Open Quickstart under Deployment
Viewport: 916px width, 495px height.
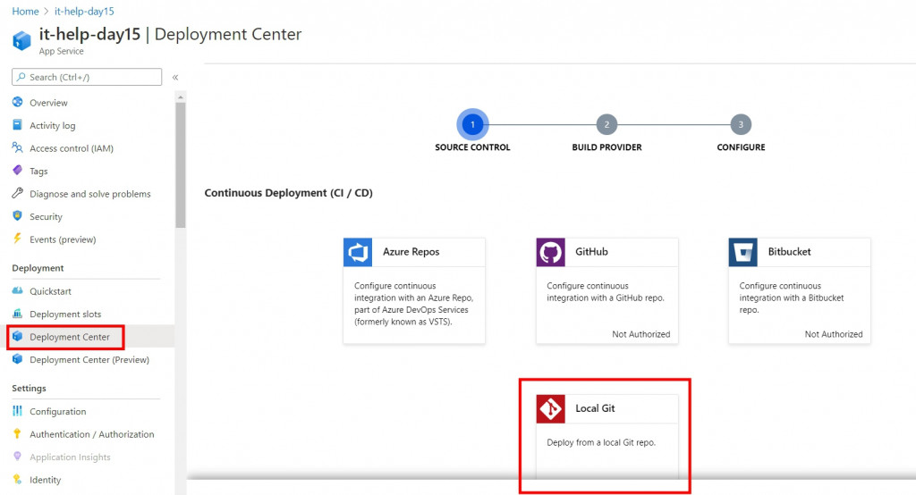click(x=50, y=291)
